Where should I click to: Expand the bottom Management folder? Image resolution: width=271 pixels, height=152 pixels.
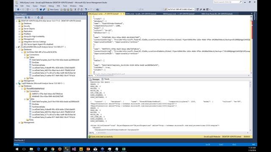(x=19, y=122)
